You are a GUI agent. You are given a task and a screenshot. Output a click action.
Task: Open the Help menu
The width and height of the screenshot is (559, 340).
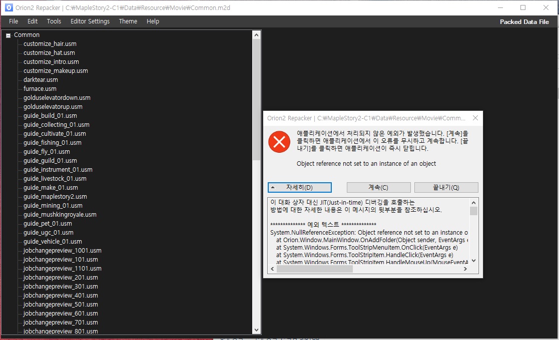(153, 21)
